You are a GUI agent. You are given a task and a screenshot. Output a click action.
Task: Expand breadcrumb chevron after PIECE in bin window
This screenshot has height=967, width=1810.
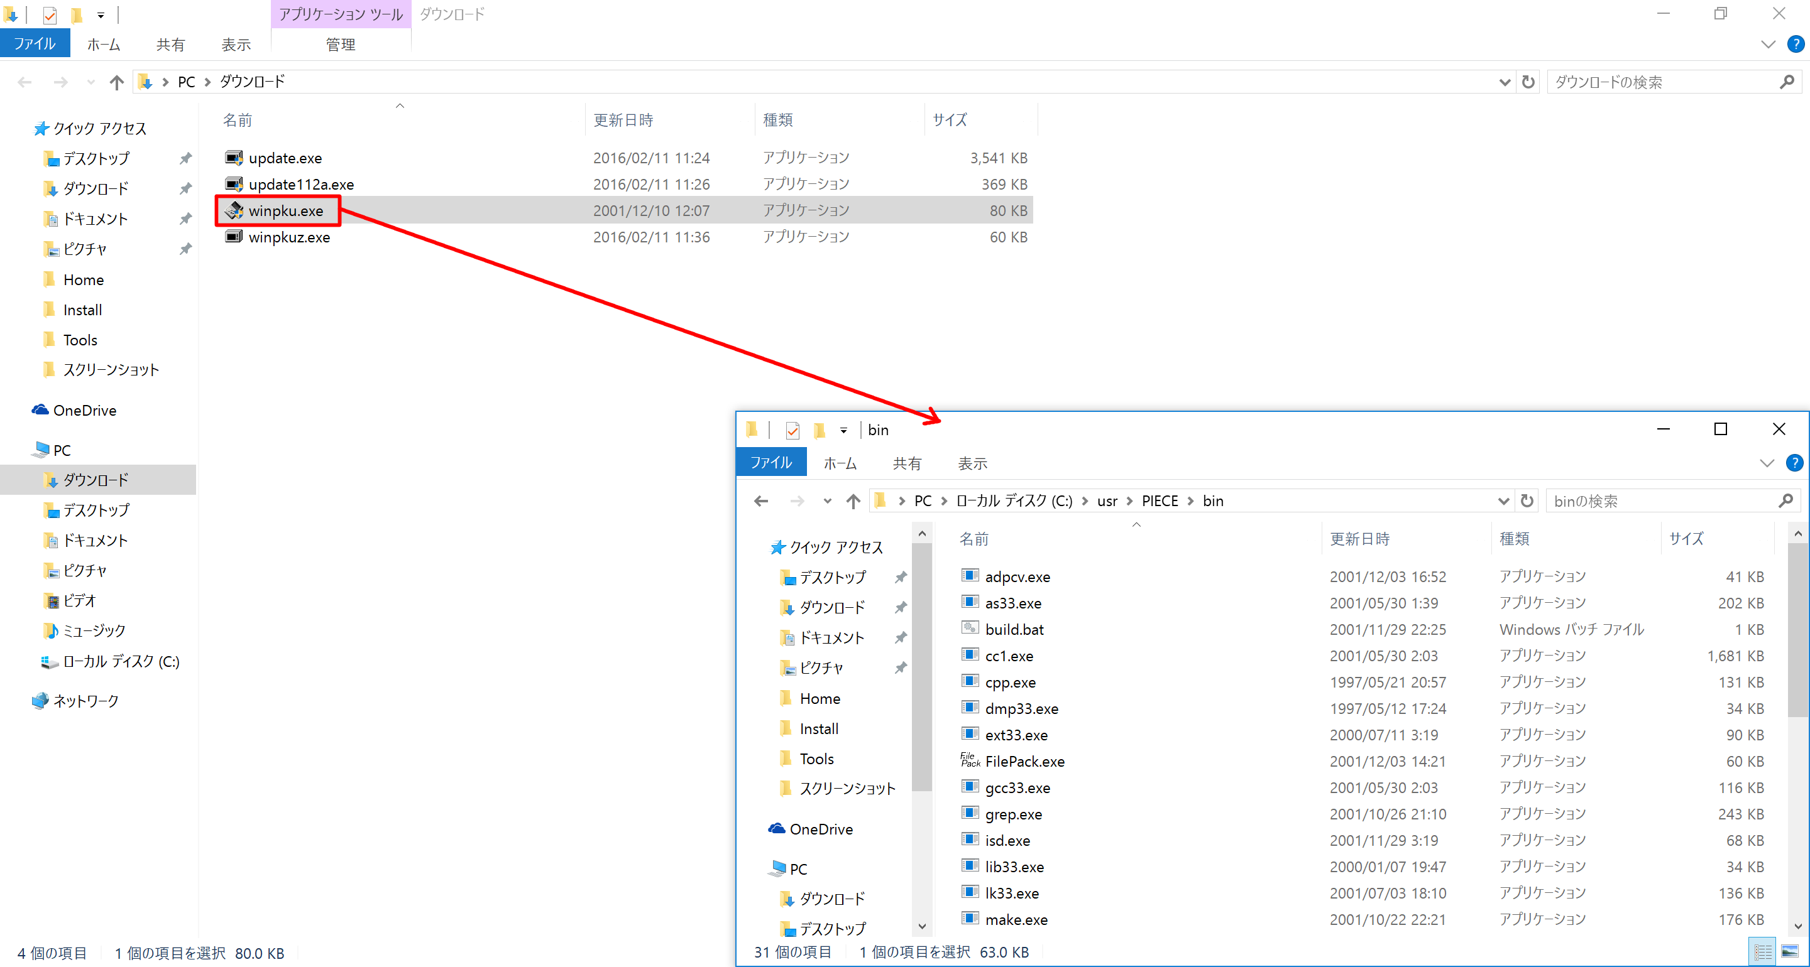point(1190,500)
